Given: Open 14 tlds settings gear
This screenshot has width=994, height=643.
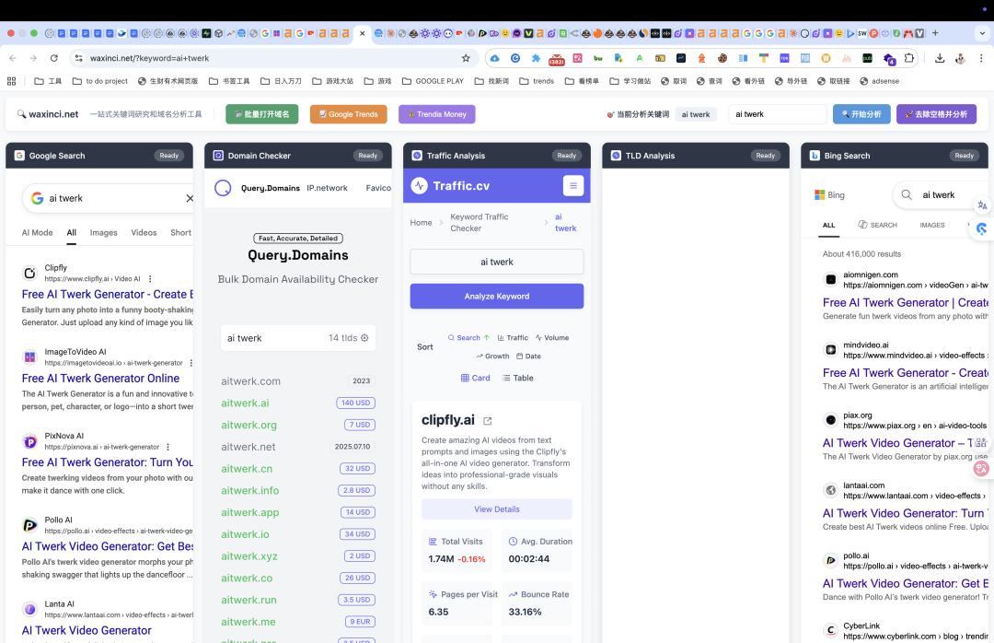Looking at the screenshot, I should pos(364,338).
